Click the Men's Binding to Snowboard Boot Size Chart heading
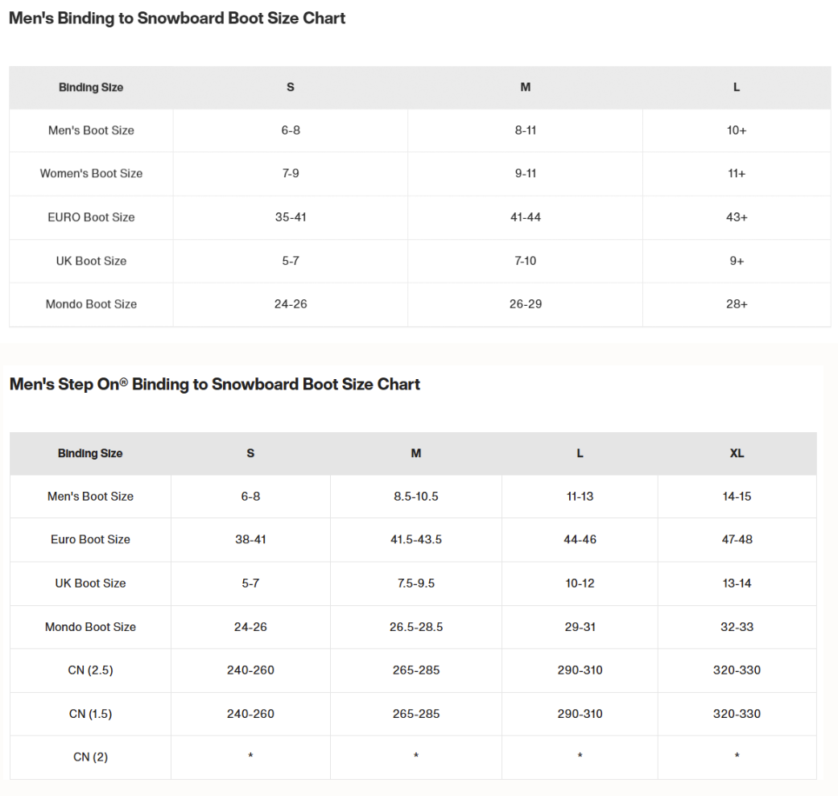838x796 pixels. (177, 19)
